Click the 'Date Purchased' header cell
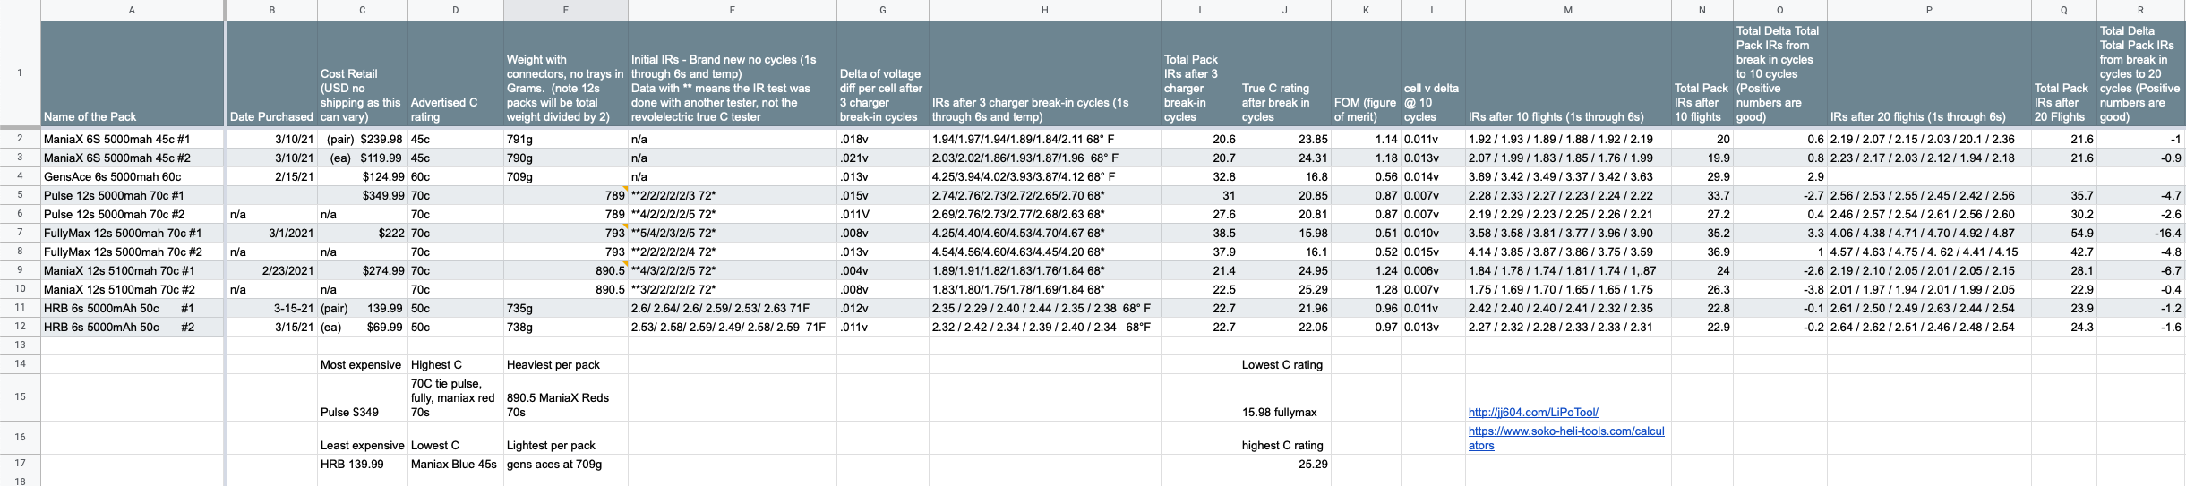The image size is (2186, 486). point(271,73)
